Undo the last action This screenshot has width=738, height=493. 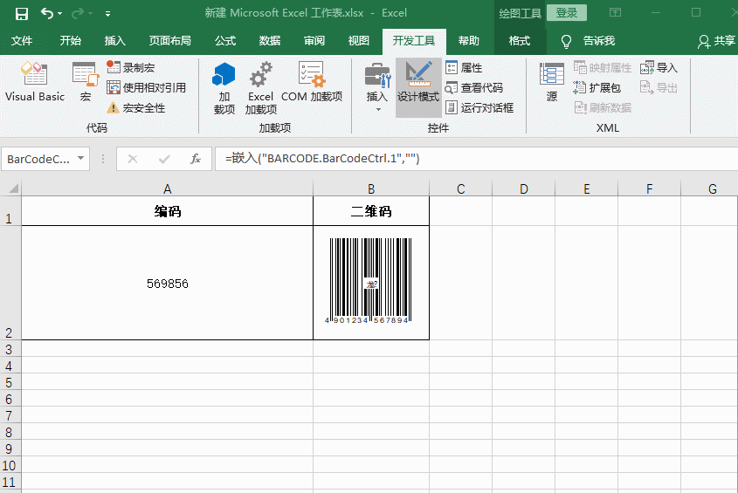(x=46, y=13)
